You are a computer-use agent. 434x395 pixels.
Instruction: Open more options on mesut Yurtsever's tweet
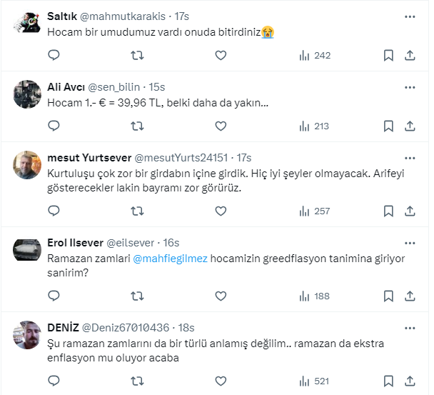click(410, 157)
